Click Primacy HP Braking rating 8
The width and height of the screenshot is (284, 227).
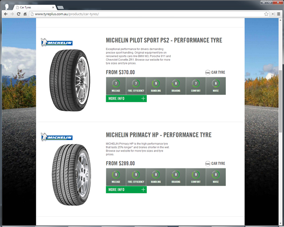176,177
